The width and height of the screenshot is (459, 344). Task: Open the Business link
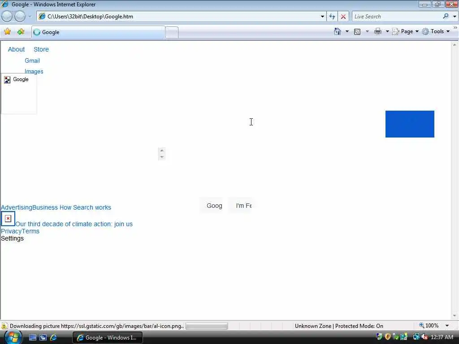point(45,207)
